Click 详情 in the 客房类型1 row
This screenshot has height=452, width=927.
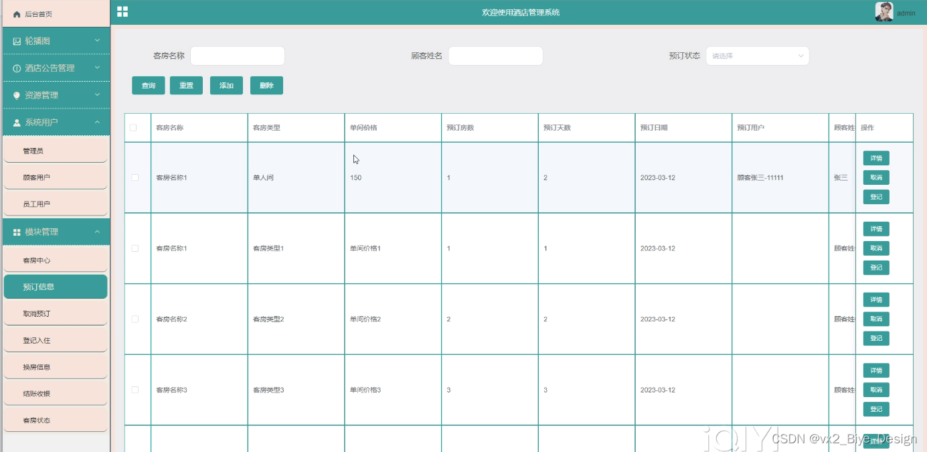coord(876,229)
